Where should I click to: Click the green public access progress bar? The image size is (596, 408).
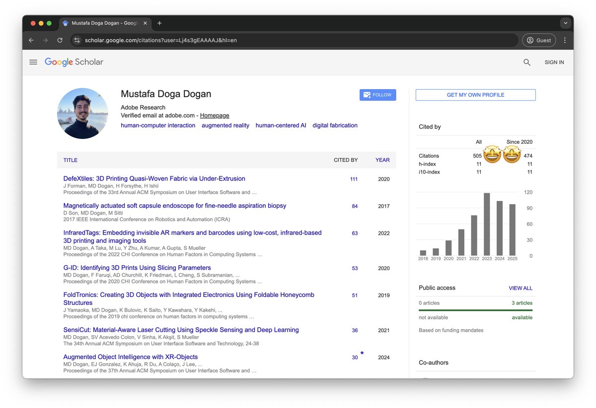[475, 310]
